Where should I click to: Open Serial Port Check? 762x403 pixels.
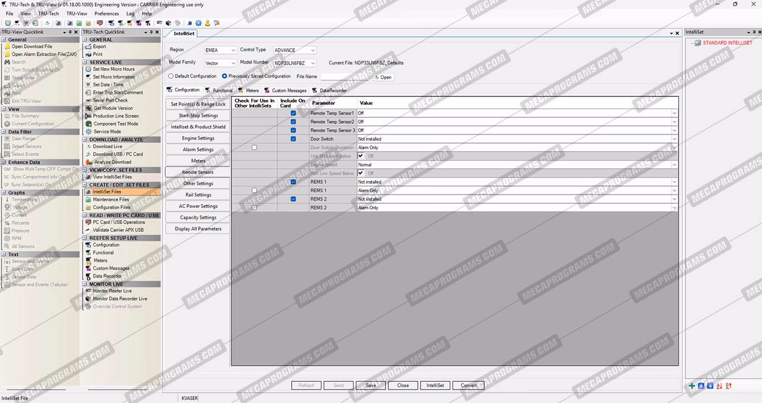110,100
